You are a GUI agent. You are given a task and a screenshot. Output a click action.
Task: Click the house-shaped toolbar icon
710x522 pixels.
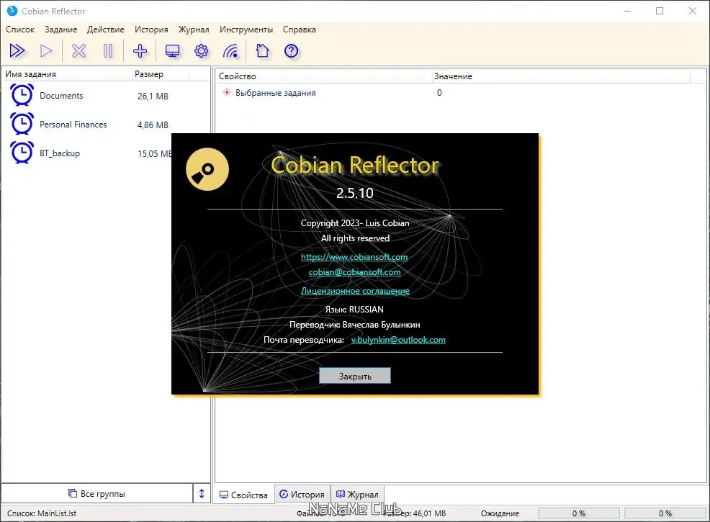(x=262, y=50)
